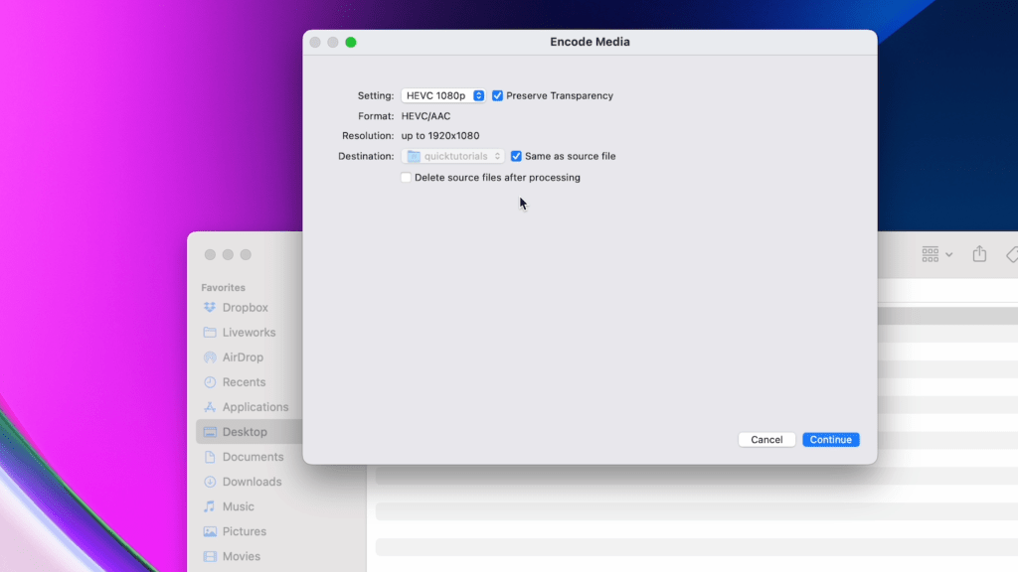Toggle Same as source file checkbox
The image size is (1018, 572).
[516, 156]
